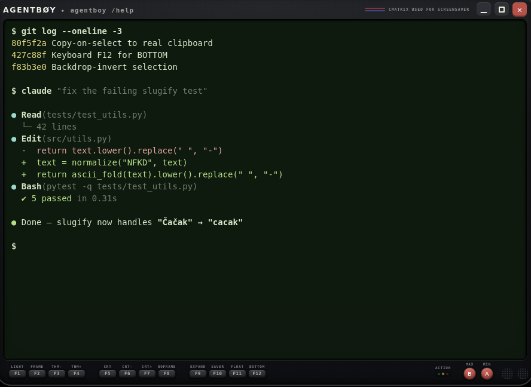
Task: Click the 'agentboy /help' breadcrumb text
Action: coord(102,11)
